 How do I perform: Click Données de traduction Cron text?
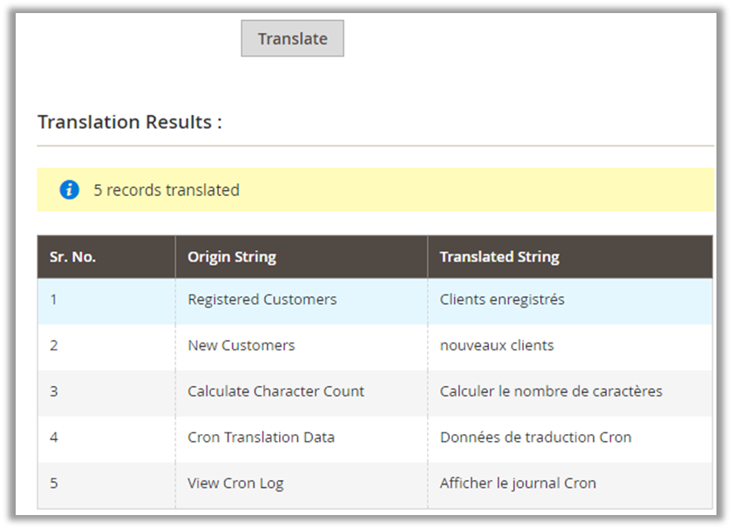coord(535,437)
